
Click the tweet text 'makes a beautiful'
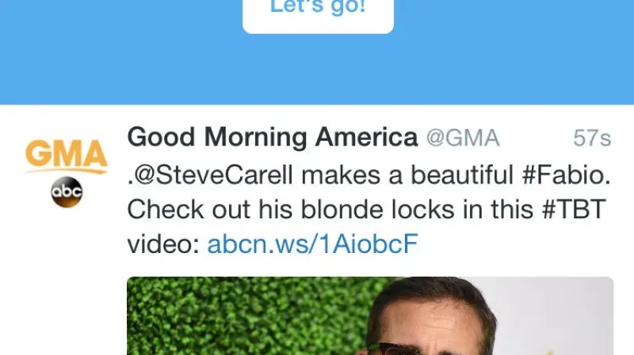point(407,175)
